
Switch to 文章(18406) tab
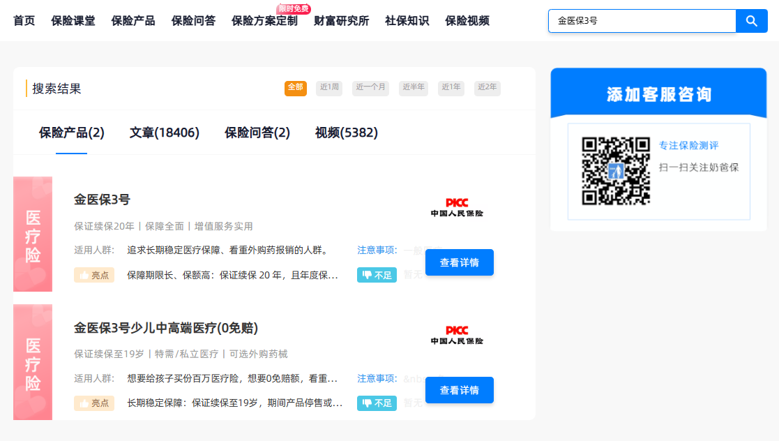(165, 133)
